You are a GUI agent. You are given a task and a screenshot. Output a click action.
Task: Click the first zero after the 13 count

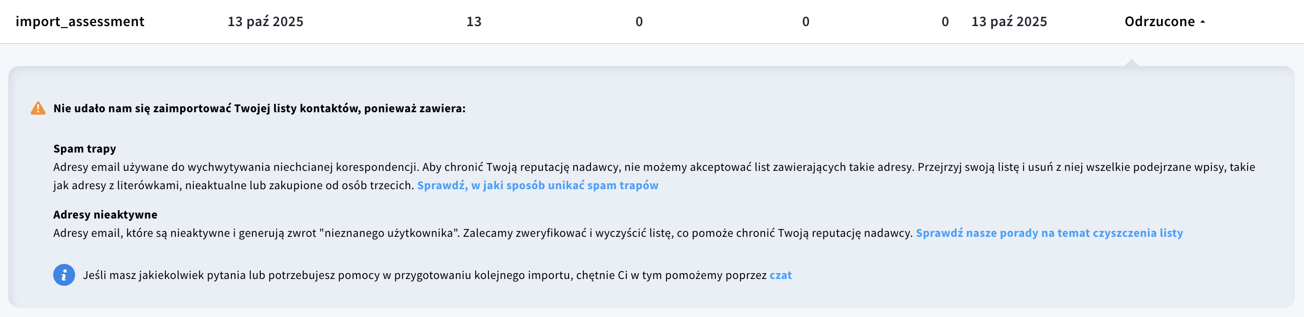639,22
